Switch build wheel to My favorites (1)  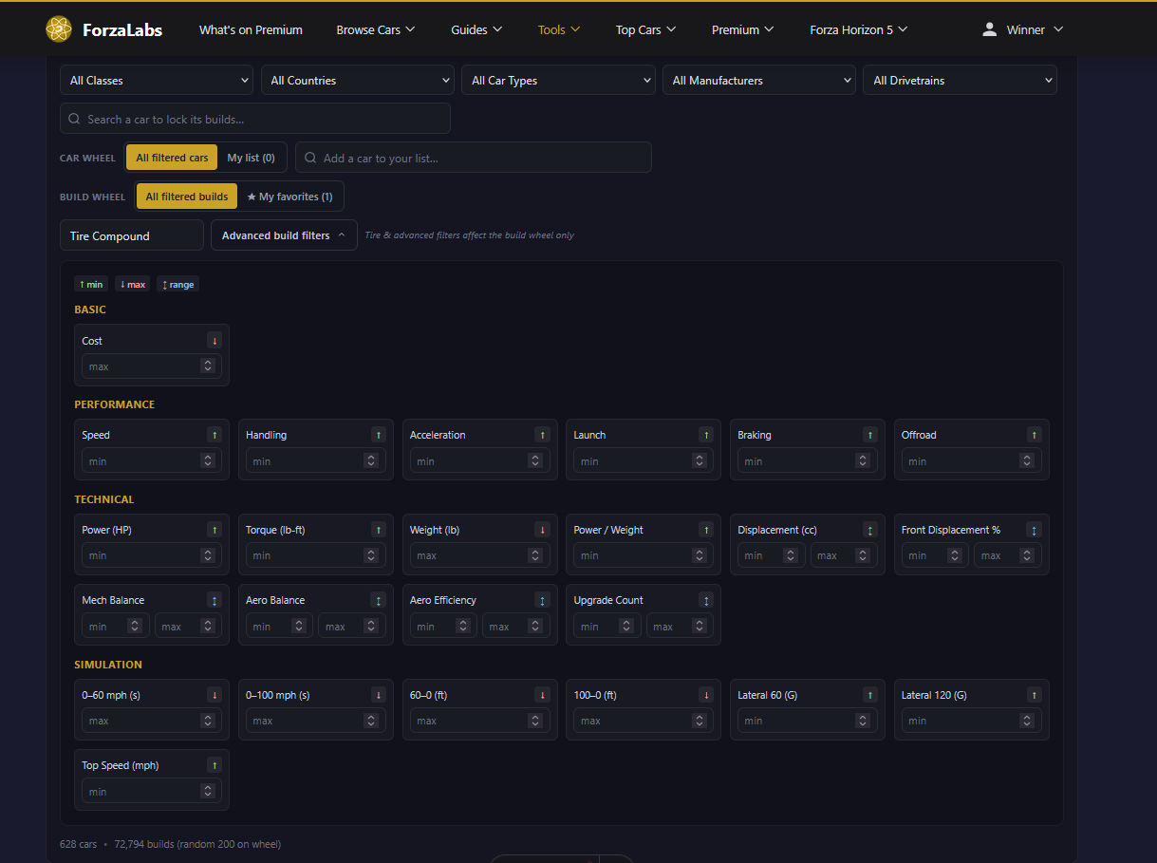pos(289,197)
